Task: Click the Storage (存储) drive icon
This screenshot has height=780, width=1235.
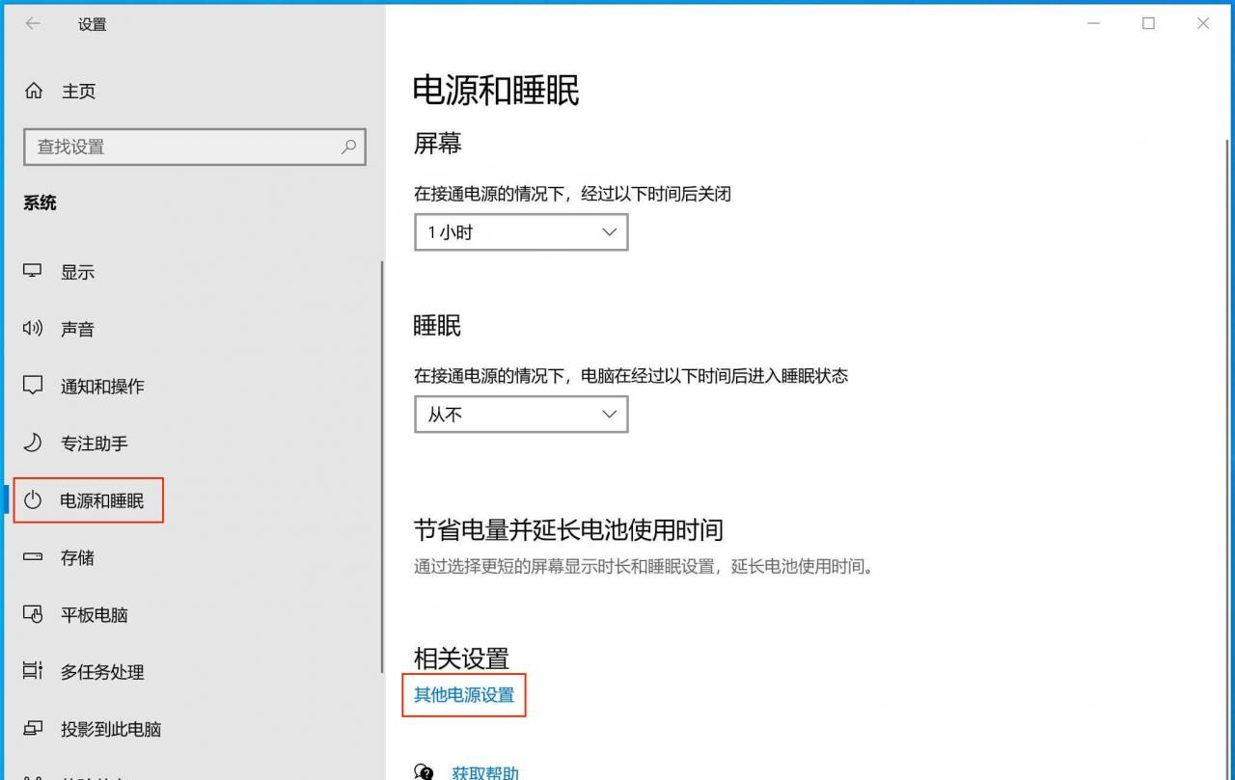Action: click(x=33, y=557)
